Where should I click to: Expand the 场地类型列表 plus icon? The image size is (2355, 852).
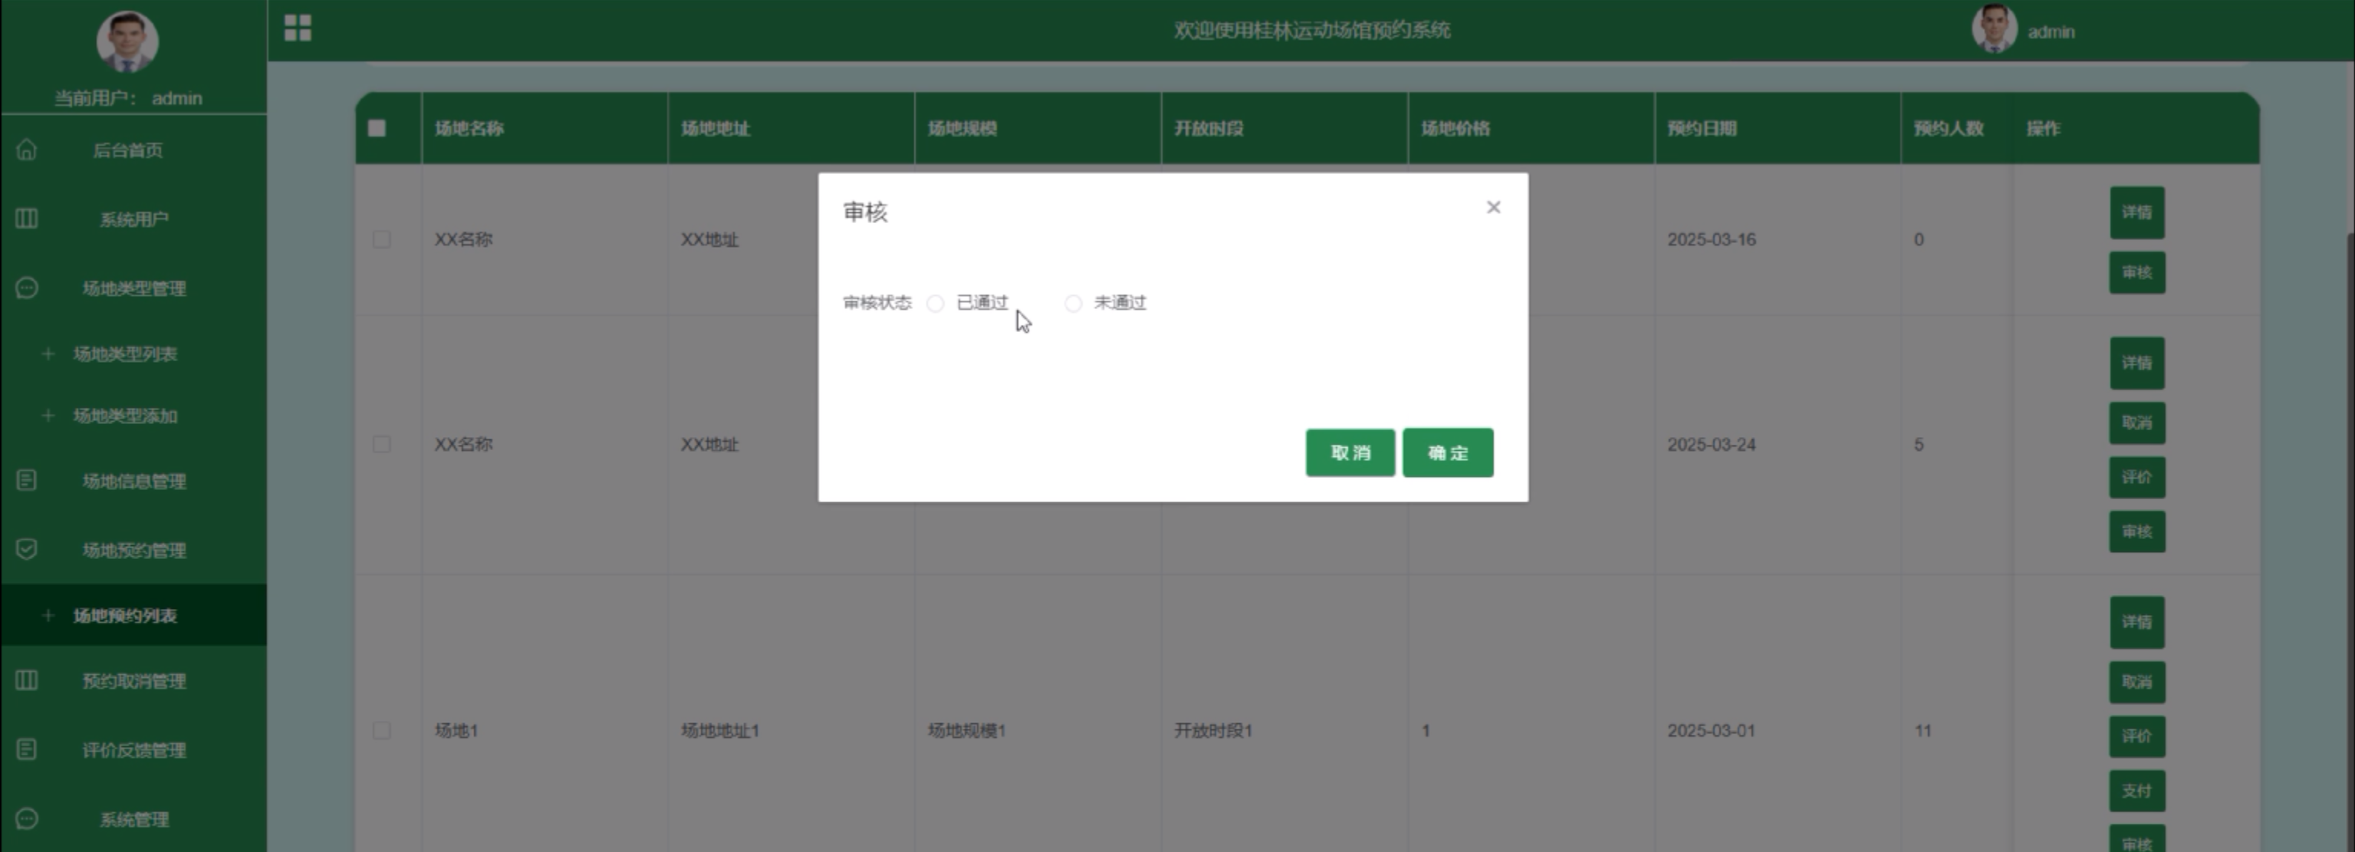click(x=48, y=354)
